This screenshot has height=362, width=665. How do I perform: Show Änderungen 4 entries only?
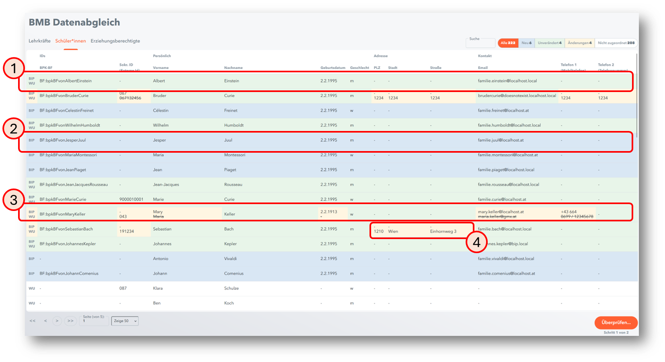point(579,43)
